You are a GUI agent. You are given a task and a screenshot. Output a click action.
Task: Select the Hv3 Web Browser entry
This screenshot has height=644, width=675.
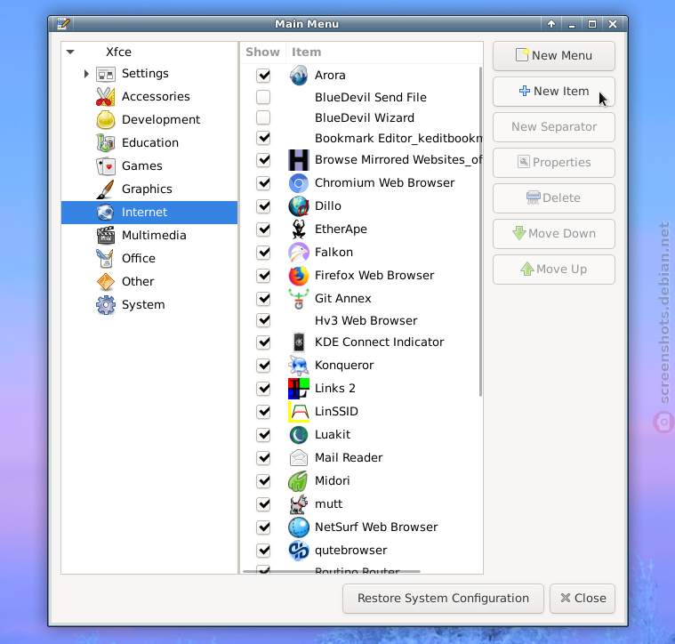tap(366, 321)
